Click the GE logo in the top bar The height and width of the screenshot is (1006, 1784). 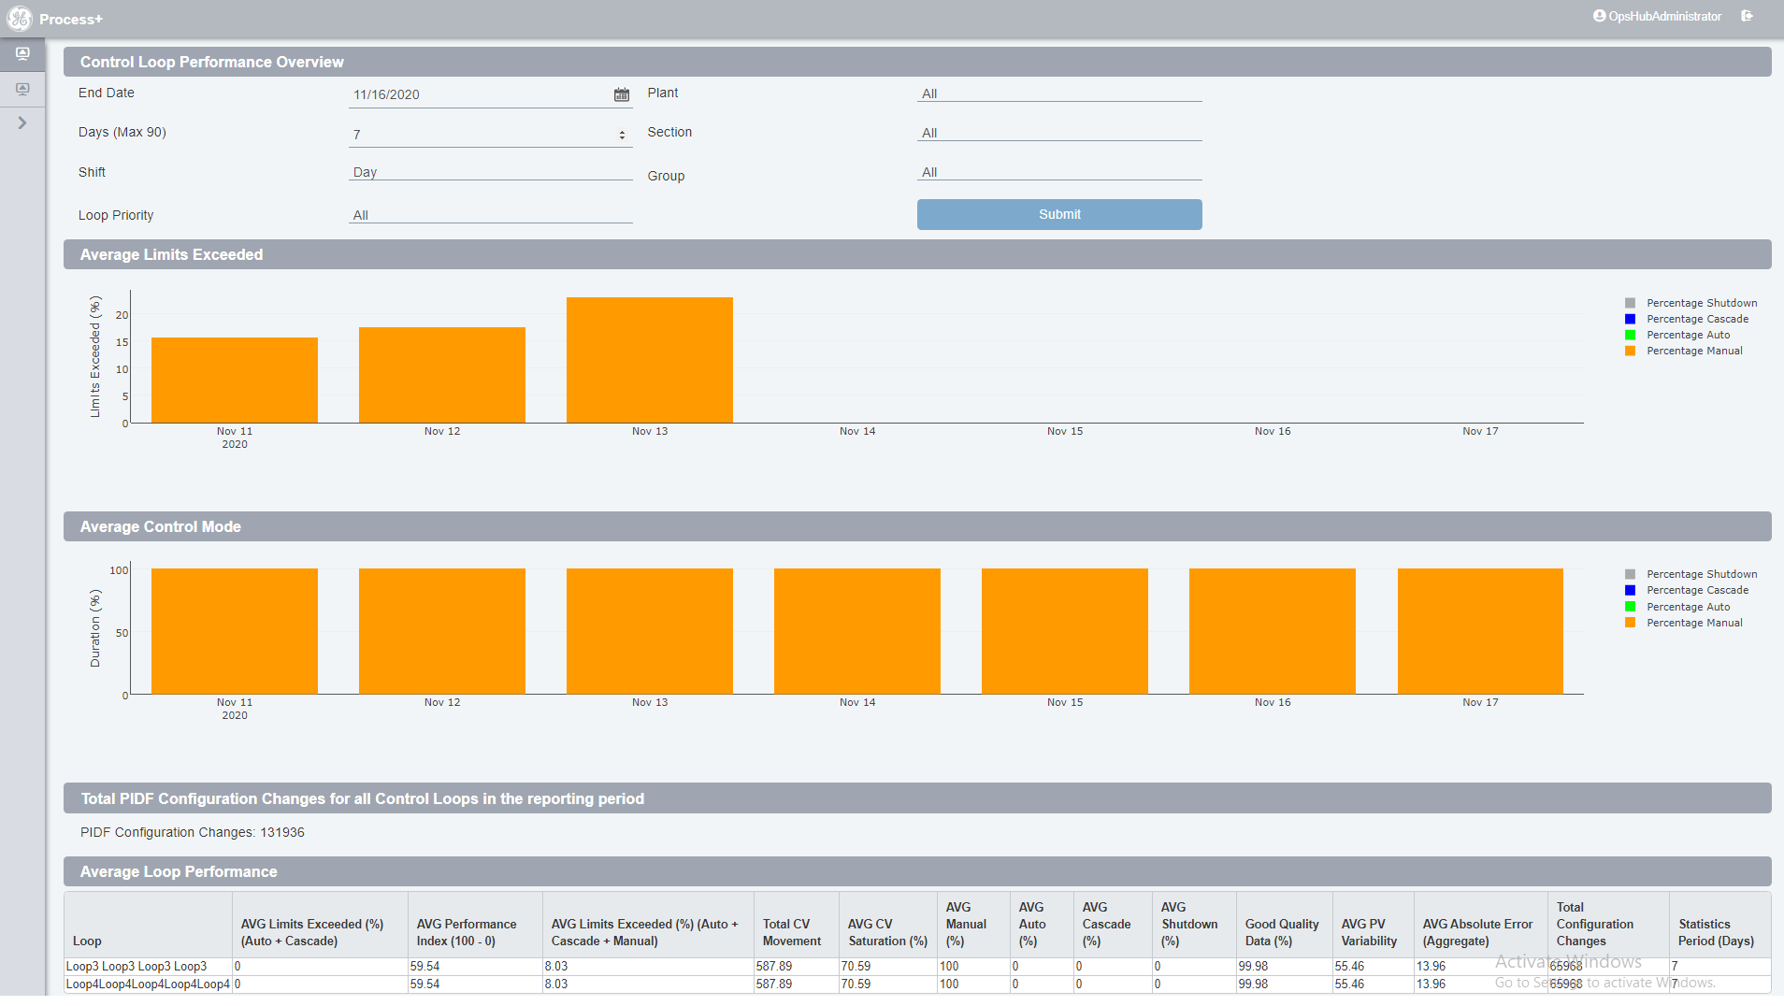(20, 18)
